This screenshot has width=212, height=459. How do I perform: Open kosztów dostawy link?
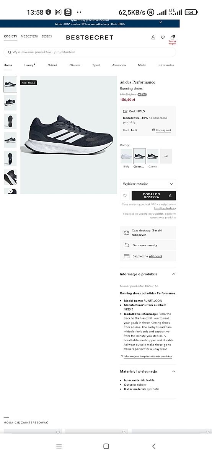tap(165, 208)
